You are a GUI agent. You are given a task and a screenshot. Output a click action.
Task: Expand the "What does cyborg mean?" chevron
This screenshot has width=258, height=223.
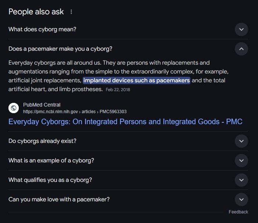tap(241, 29)
